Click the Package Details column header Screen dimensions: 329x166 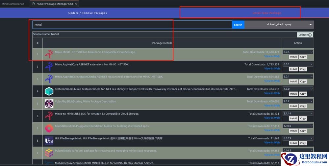pyautogui.click(x=162, y=43)
